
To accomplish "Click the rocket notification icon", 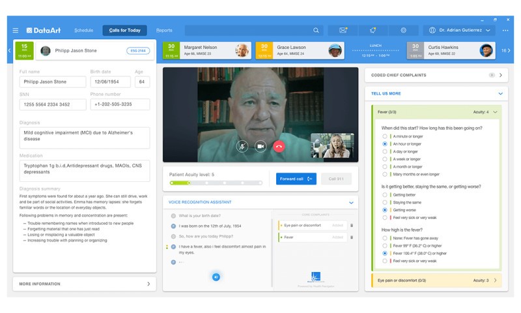I will click(x=373, y=30).
